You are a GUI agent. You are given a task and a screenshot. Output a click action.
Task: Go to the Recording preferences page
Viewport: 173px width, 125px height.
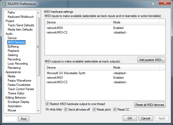click(14, 59)
